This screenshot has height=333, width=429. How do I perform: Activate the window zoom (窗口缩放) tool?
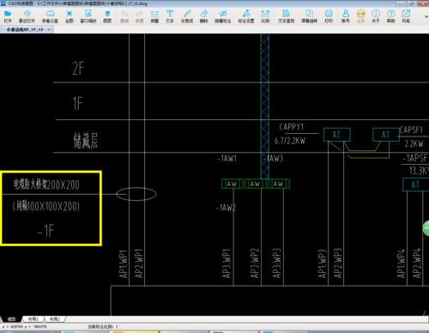[x=88, y=16]
